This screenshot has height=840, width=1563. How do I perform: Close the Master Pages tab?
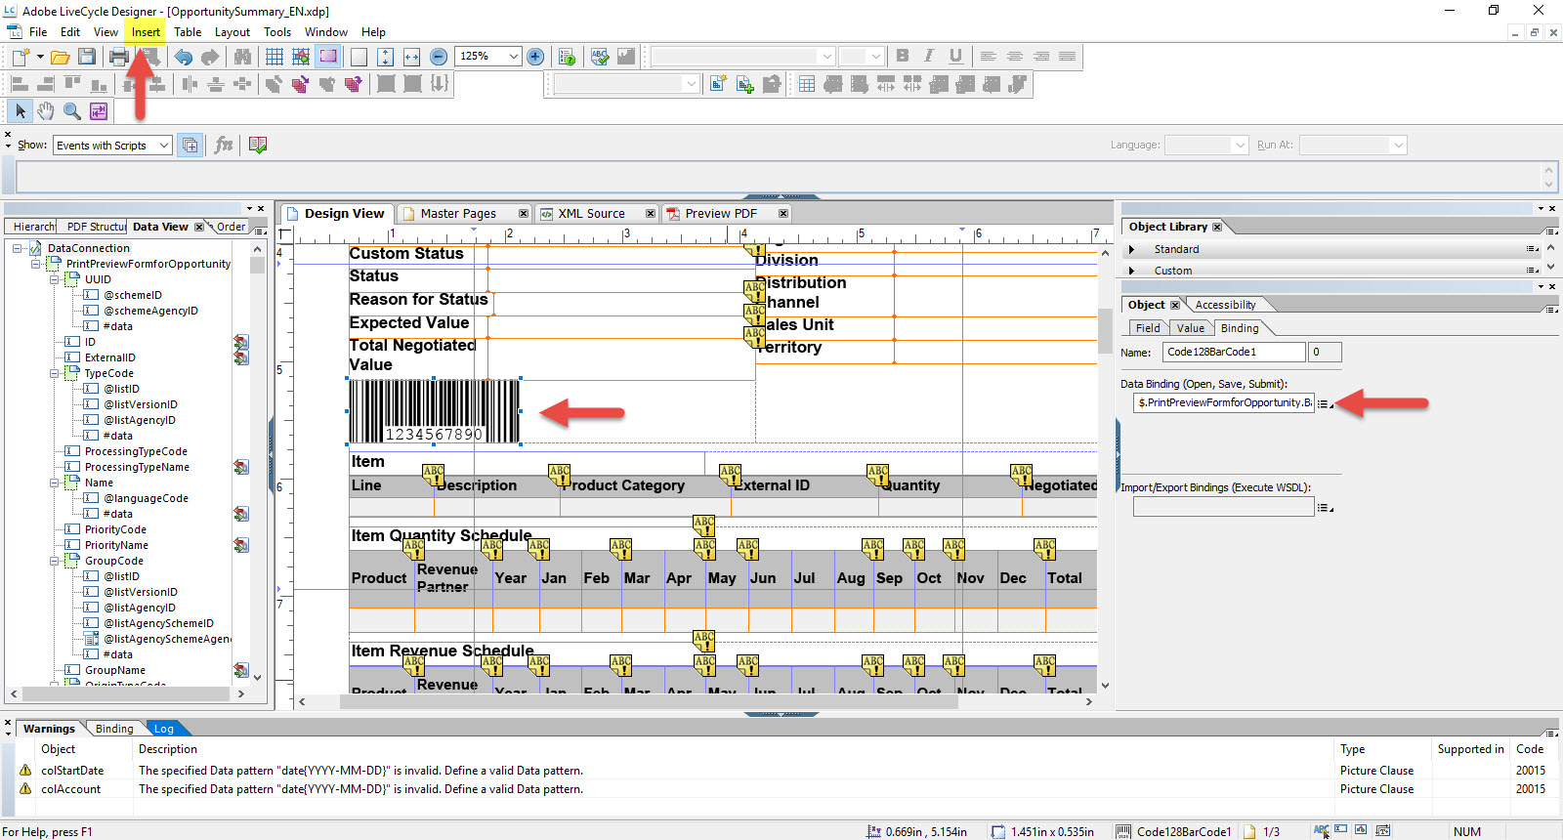(x=524, y=213)
